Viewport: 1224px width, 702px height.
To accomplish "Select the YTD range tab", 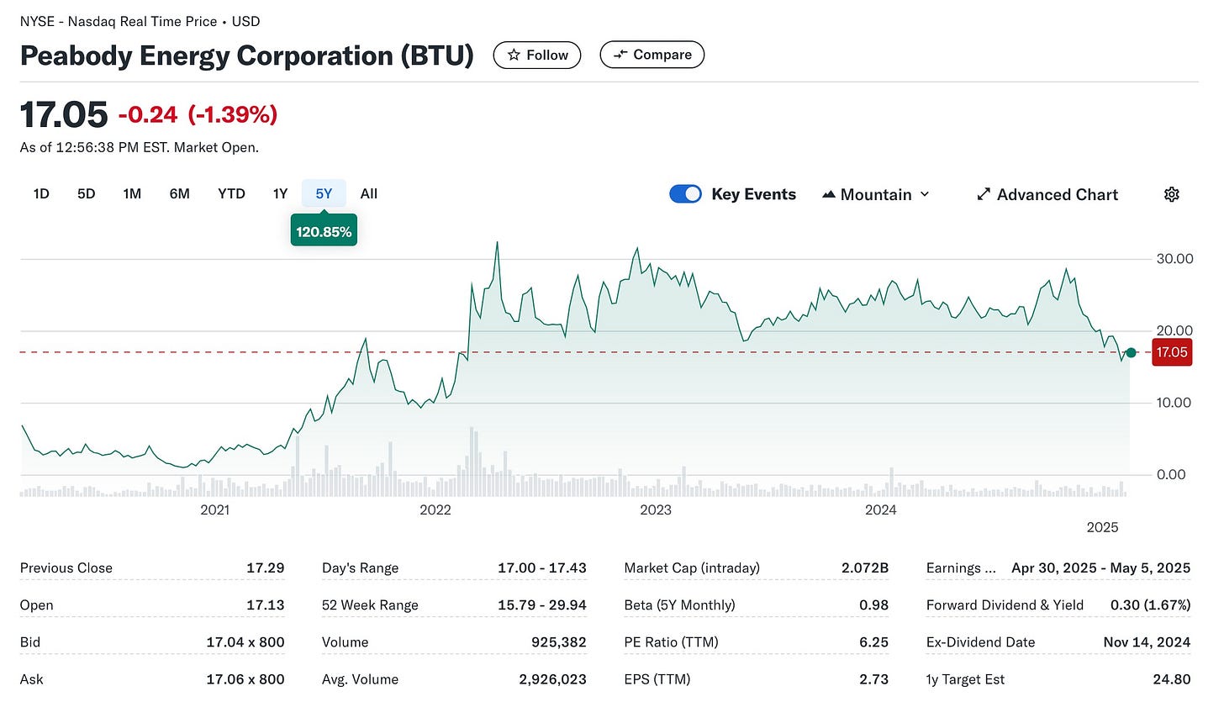I will tap(231, 193).
